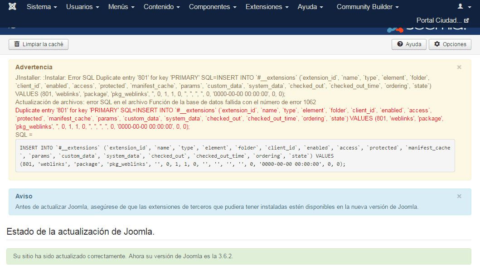Viewport: 480px width, 275px height.
Task: Open the Sistema menu
Action: pyautogui.click(x=42, y=7)
